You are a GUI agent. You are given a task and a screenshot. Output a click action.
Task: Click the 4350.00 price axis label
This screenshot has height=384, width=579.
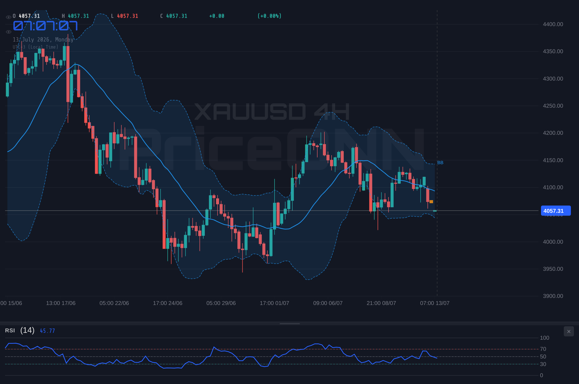coord(553,51)
